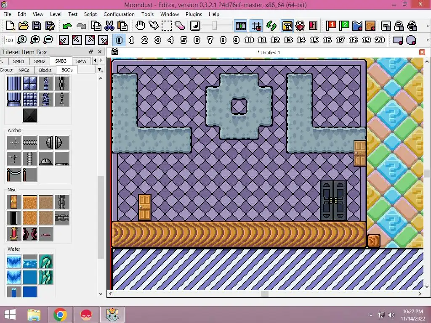Switch to the SMW tileset tab
The width and height of the screenshot is (431, 323).
pos(81,61)
